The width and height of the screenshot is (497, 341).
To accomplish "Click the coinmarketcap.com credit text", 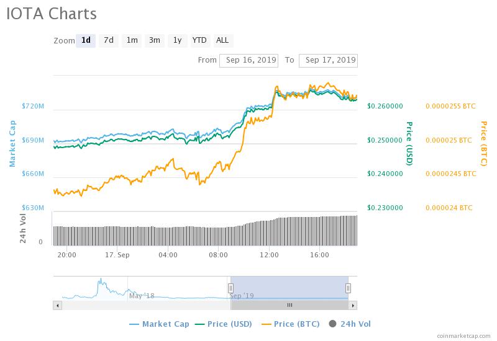I will tap(463, 336).
